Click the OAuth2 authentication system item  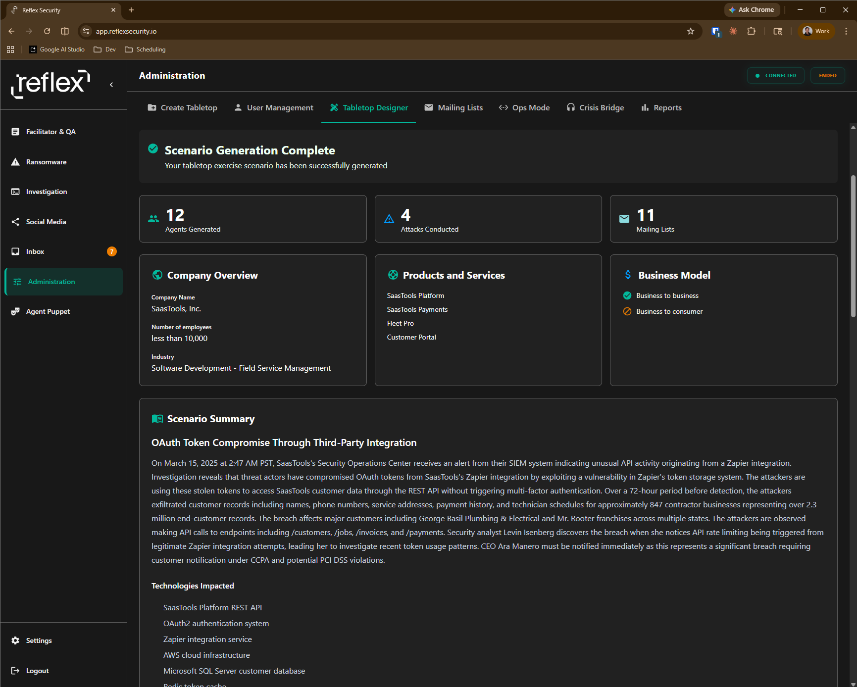tap(216, 623)
